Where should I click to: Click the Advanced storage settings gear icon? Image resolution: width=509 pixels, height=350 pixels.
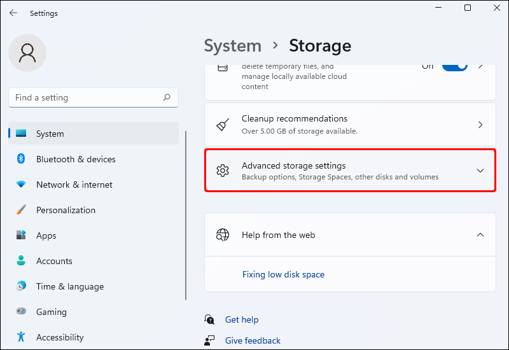tap(222, 171)
